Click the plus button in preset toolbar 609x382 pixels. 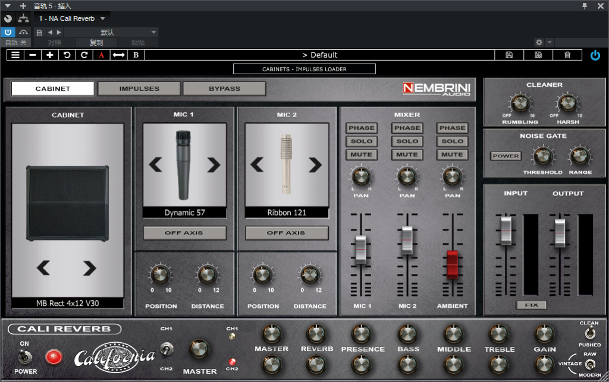coord(50,55)
